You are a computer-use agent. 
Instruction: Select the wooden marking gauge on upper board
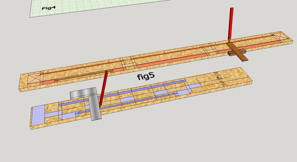[x=237, y=51]
